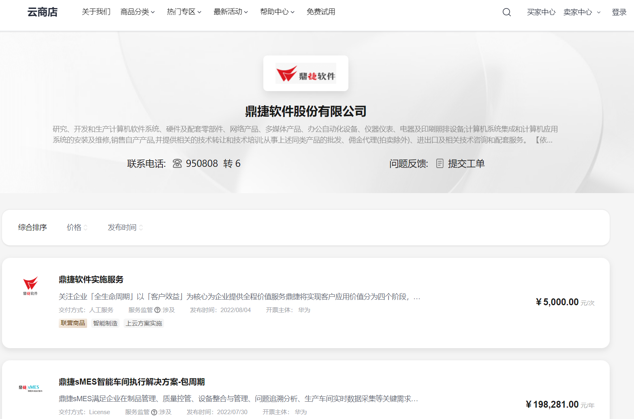Click the 鼎捷软件股份有限公司 company heading

click(306, 111)
